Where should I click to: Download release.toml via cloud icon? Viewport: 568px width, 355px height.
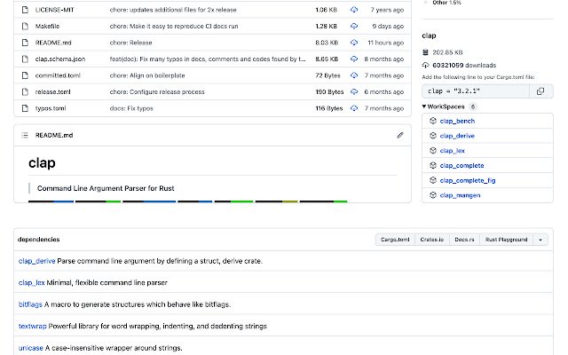[x=354, y=91]
